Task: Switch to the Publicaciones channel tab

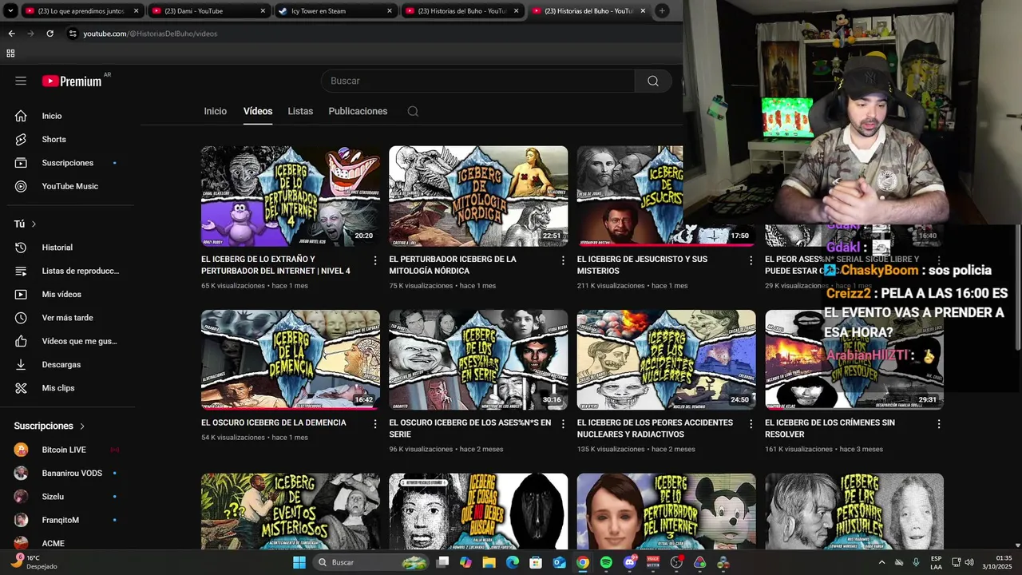Action: point(358,111)
